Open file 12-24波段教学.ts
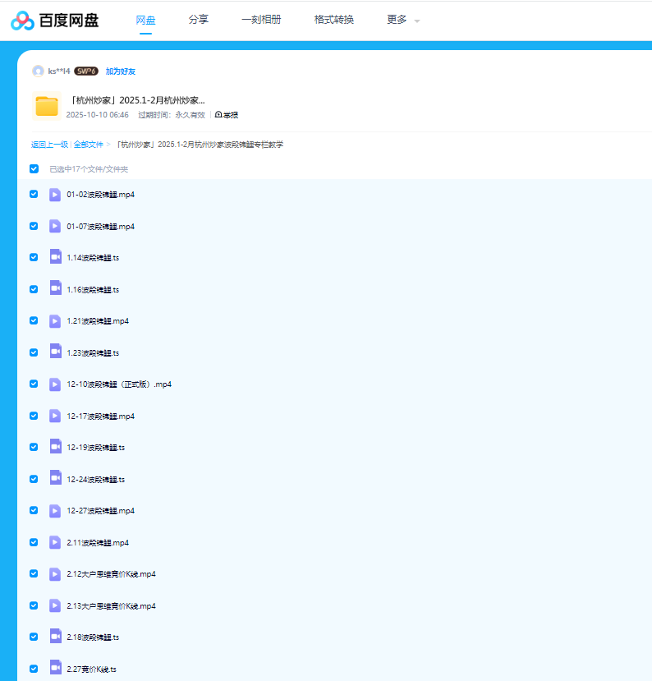652x681 pixels. 96,480
